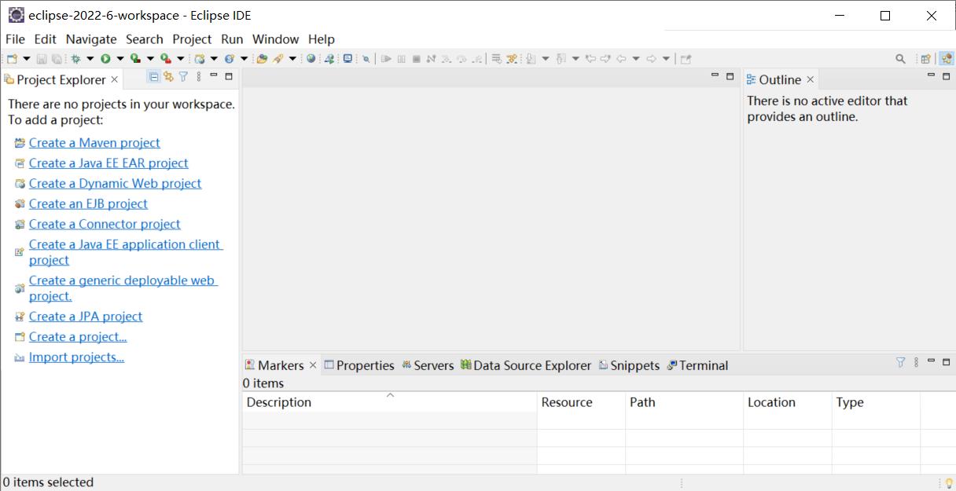This screenshot has width=956, height=491.
Task: Click the Run External Tools icon
Action: [x=165, y=58]
